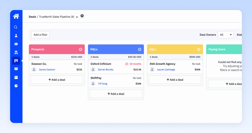Click the $21k USD total in Prospects
Image resolution: width=252 pixels, height=133 pixels.
coord(77,57)
